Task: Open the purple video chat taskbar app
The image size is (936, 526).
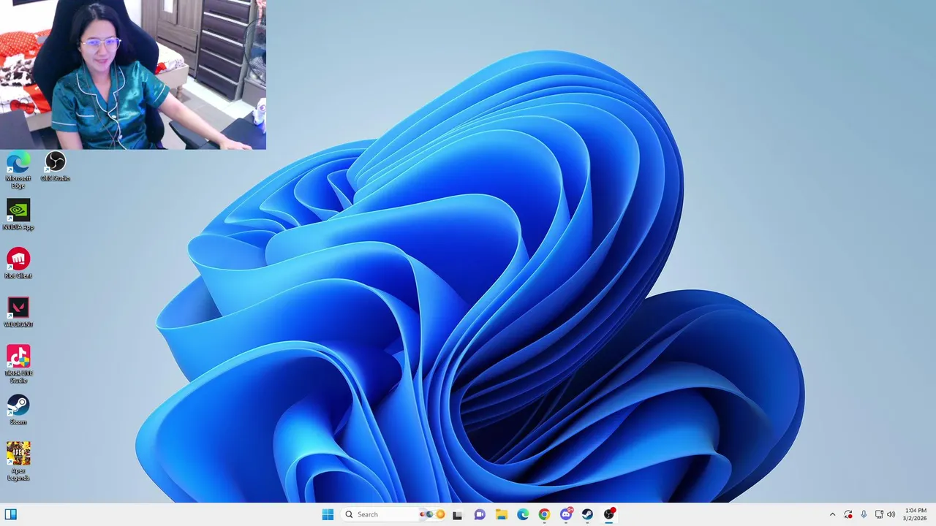Action: point(480,514)
